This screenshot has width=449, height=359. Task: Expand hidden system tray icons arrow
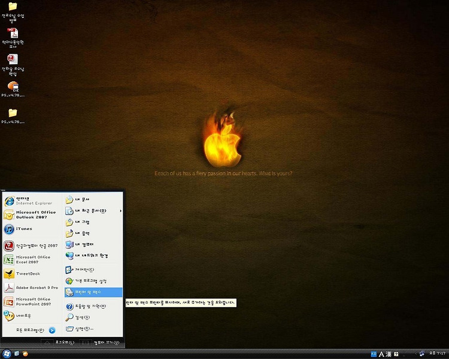tap(416, 354)
